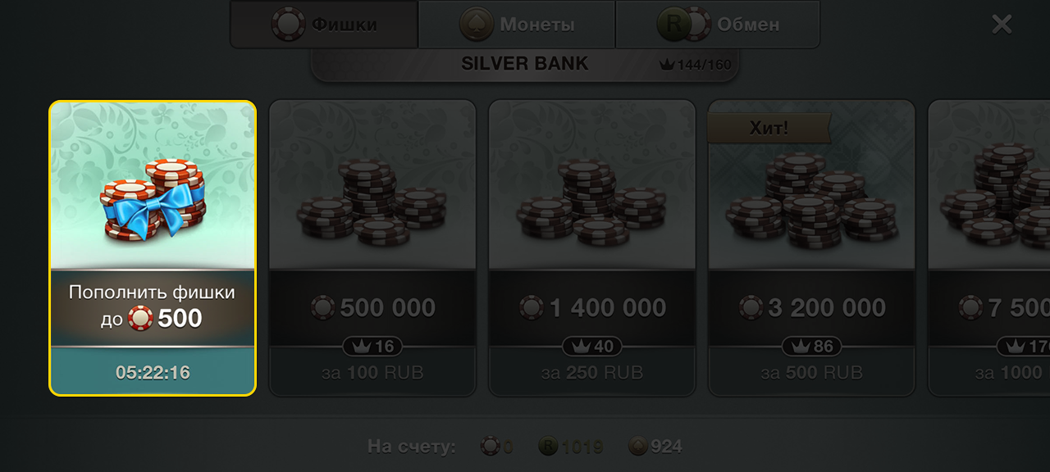Close the bank dialog with X
The height and width of the screenshot is (472, 1050).
pos(1002,25)
